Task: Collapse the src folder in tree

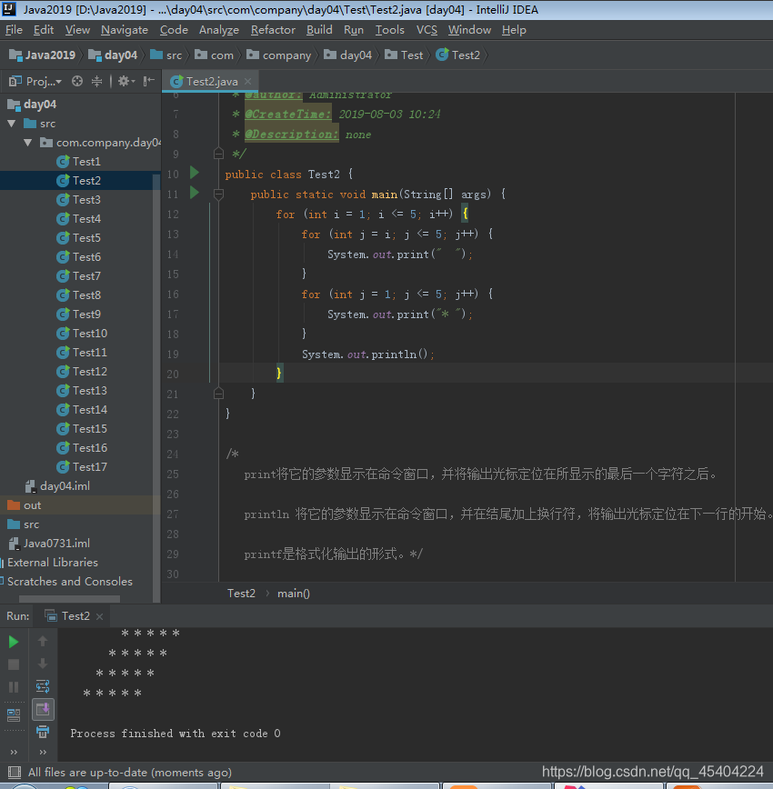Action: pyautogui.click(x=12, y=124)
